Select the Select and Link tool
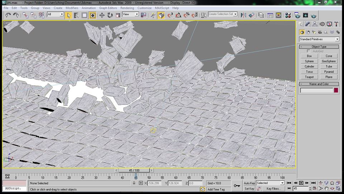Screen dimensions: 344x194 (x=25, y=15)
